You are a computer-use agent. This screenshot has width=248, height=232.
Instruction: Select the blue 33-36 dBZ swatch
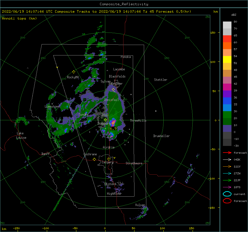pos(227,101)
